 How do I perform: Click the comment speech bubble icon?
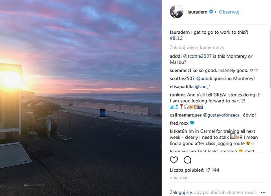[x=187, y=160]
